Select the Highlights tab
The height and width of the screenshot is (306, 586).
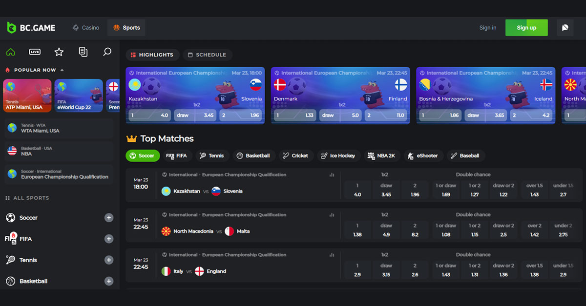coord(152,55)
